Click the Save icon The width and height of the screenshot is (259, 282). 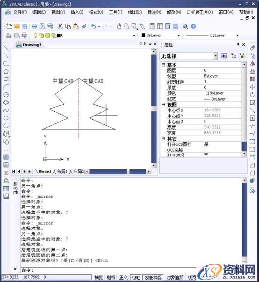tap(25, 27)
